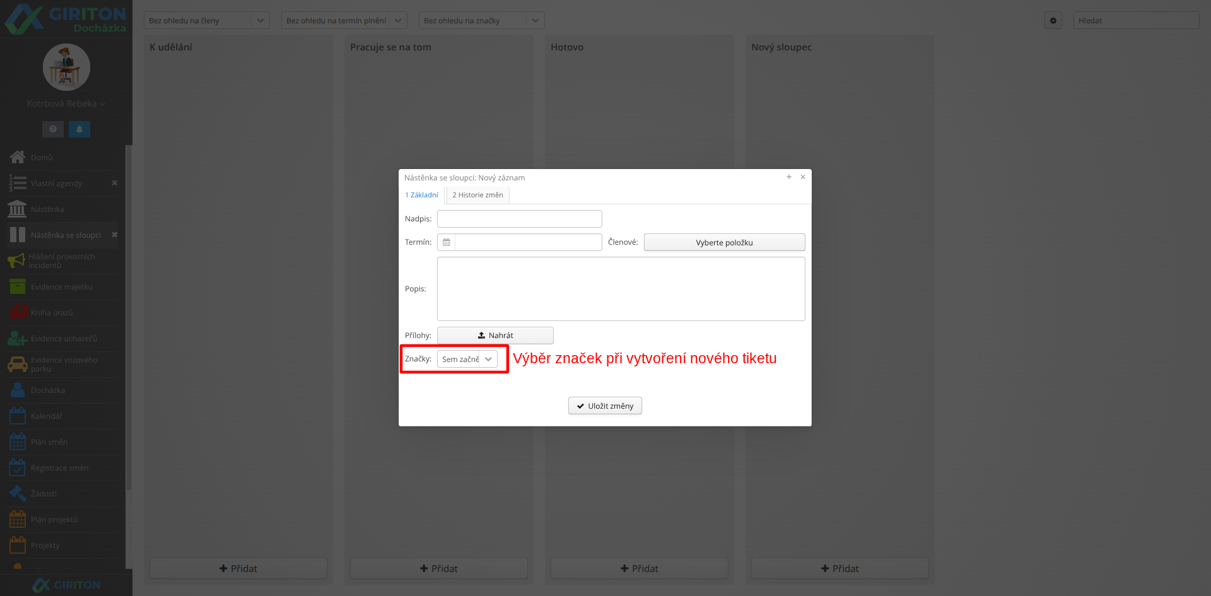Focus the Popis text area
The image size is (1211, 596).
(x=621, y=289)
